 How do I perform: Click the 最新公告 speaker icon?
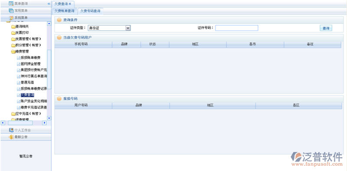[11, 137]
